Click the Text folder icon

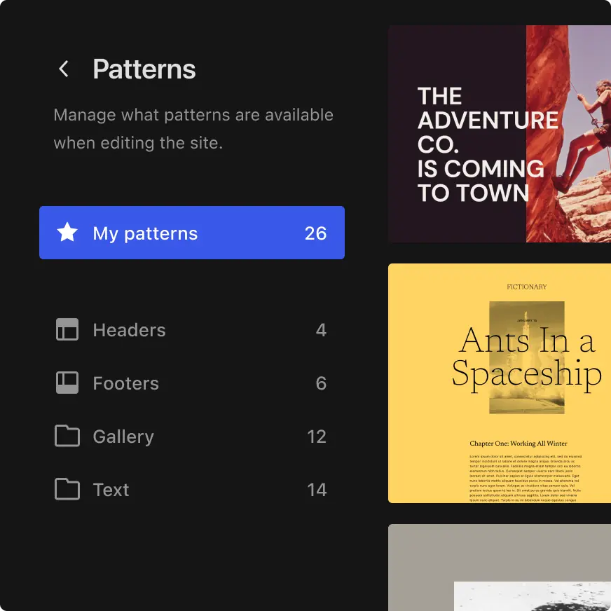point(67,489)
